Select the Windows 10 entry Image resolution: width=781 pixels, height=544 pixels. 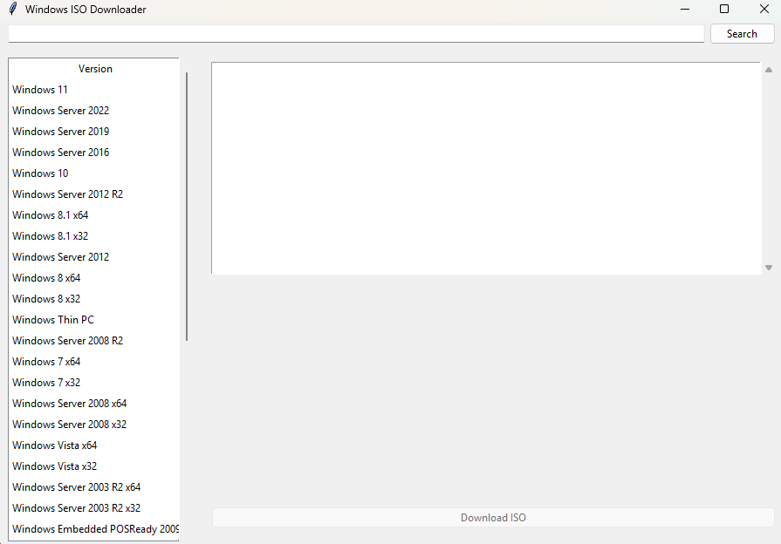[x=93, y=173]
